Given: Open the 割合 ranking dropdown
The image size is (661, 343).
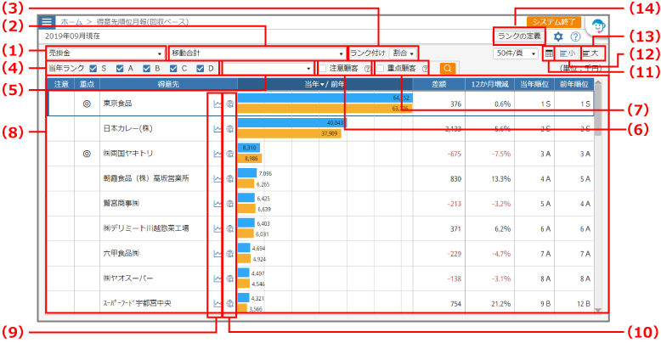Looking at the screenshot, I should [403, 53].
